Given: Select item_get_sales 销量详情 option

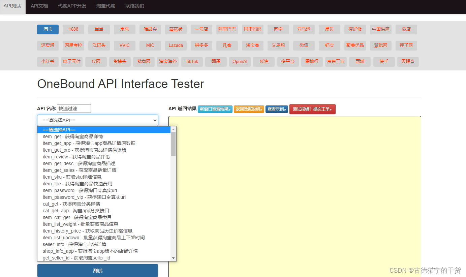Looking at the screenshot, I should pos(104,170).
